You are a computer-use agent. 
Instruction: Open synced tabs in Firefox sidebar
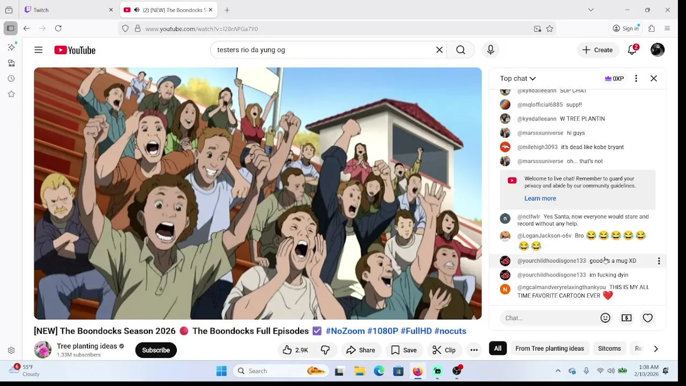click(11, 63)
